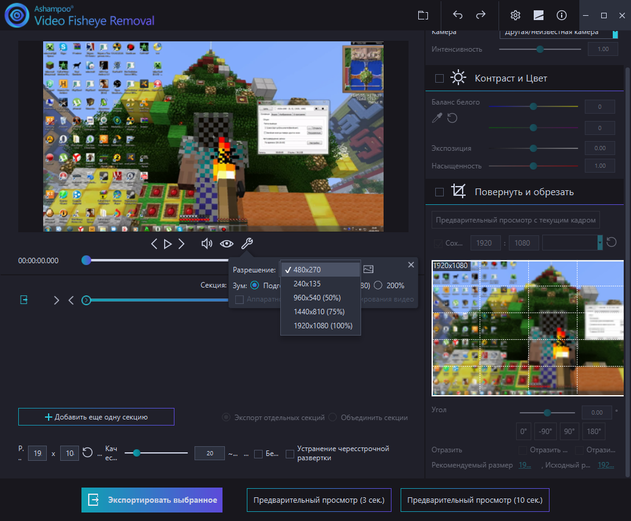Click the Rotate and Crop icon
Viewport: 631px width, 521px height.
(x=458, y=190)
